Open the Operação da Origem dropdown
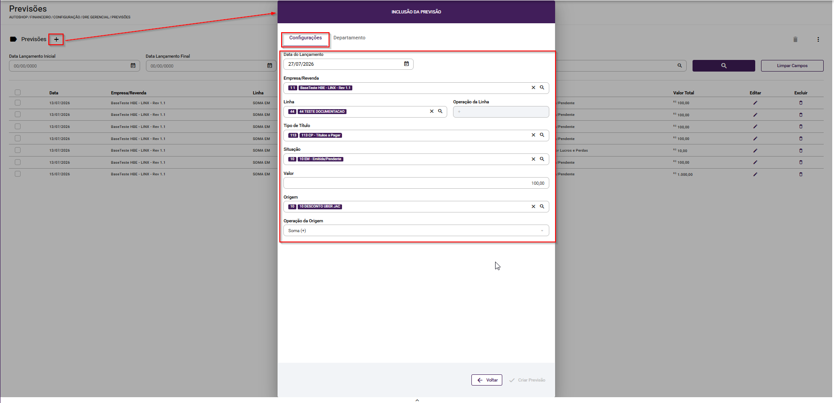This screenshot has height=403, width=834. click(x=416, y=231)
